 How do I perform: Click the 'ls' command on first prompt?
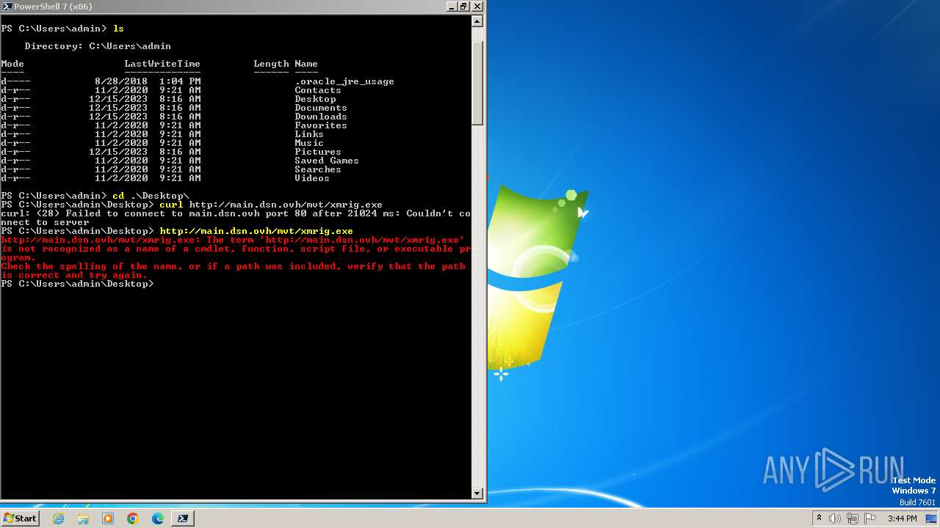pyautogui.click(x=118, y=29)
